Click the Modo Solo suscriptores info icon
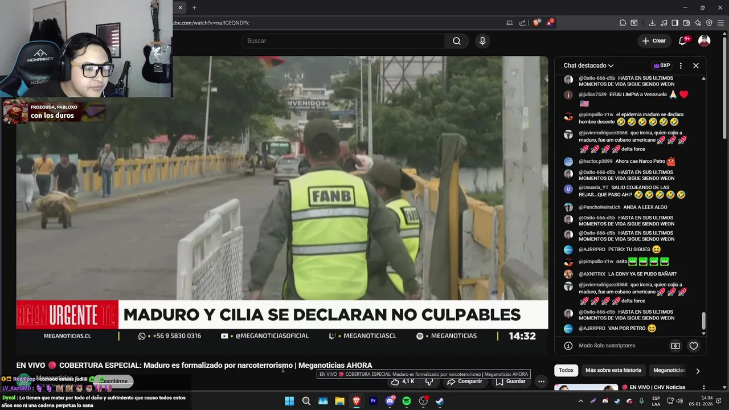Image resolution: width=729 pixels, height=410 pixels. pyautogui.click(x=568, y=346)
